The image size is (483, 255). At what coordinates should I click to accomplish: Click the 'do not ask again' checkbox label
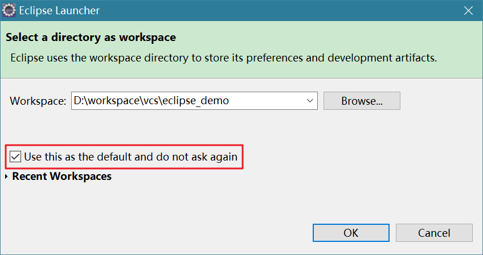coord(130,156)
